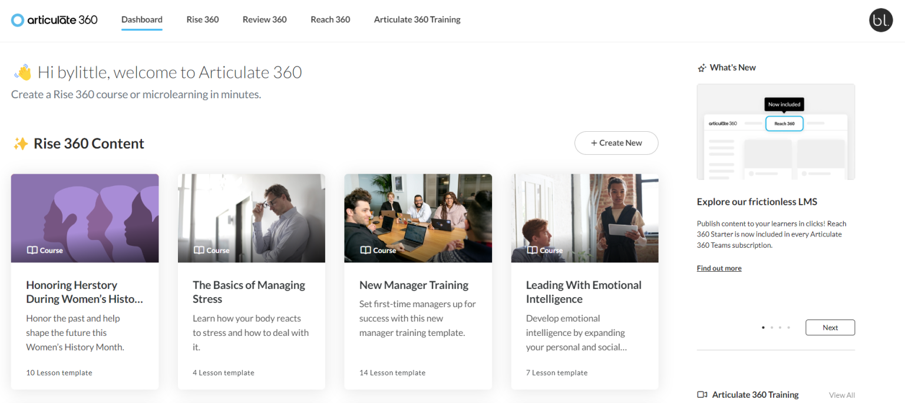Advance the What's New carousel with Next
This screenshot has height=403, width=905.
[830, 327]
